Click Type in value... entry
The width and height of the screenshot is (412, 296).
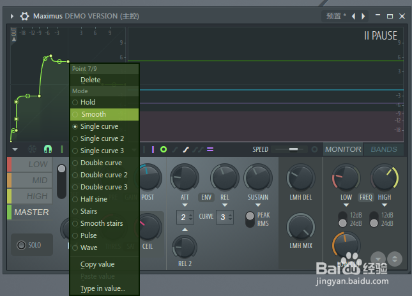click(104, 288)
